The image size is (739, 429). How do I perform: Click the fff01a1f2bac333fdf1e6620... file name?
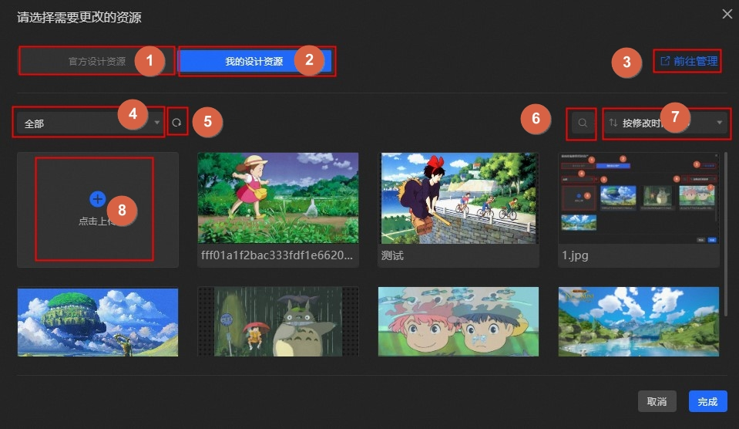[x=277, y=255]
